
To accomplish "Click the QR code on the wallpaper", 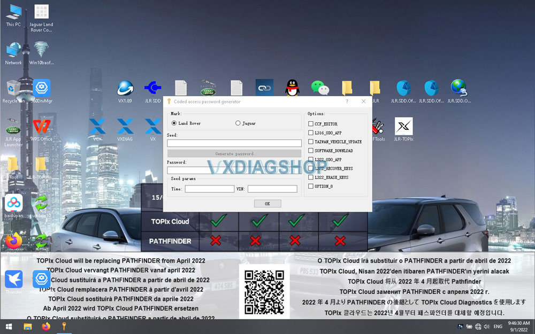I will 264,292.
